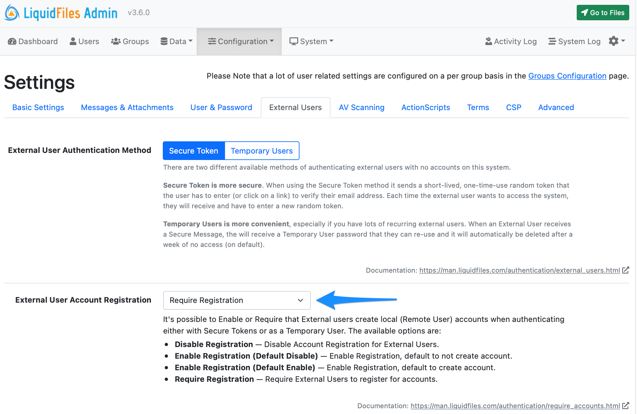Viewport: 637px width, 414px height.
Task: Switch to Temporary Users authentication
Action: coord(262,150)
